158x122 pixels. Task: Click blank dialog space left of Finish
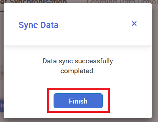[25, 101]
